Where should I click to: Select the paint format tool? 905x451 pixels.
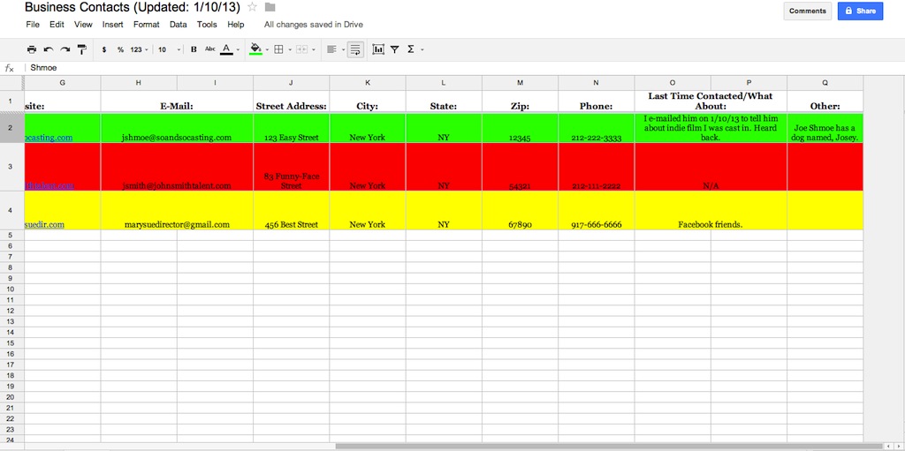tap(81, 49)
